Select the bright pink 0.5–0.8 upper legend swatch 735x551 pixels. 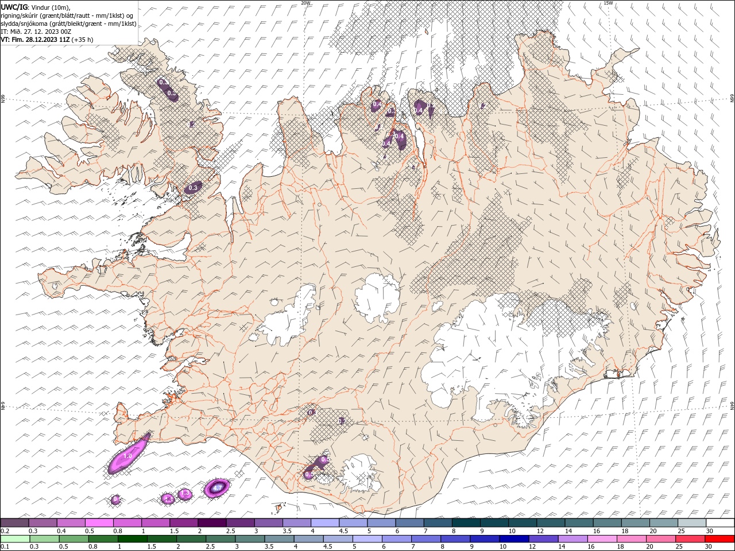[x=99, y=523]
